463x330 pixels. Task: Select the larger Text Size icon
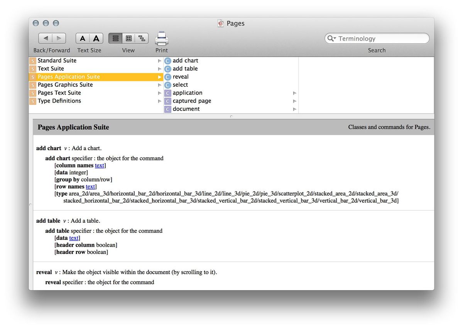[96, 38]
